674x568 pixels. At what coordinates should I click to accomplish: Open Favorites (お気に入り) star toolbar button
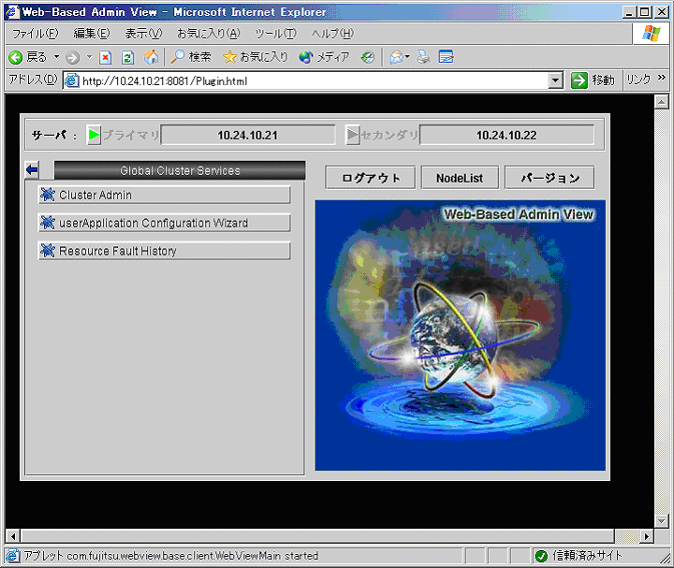(256, 57)
